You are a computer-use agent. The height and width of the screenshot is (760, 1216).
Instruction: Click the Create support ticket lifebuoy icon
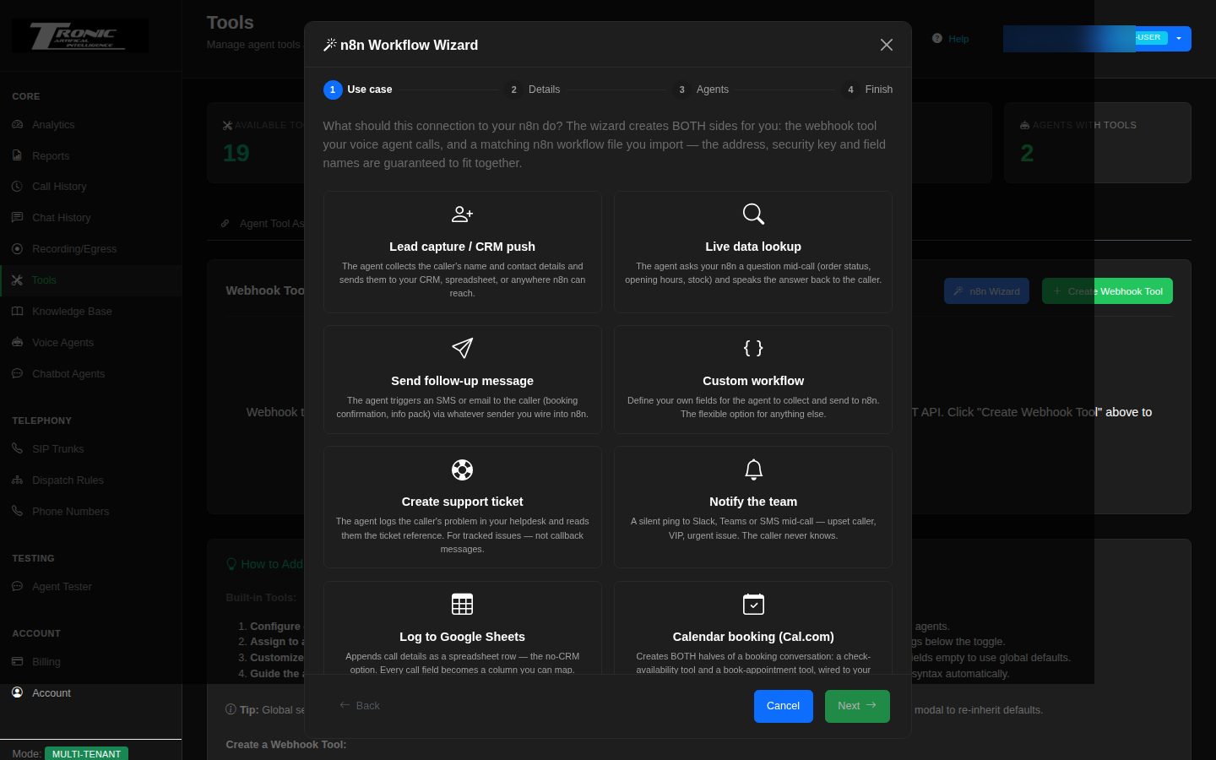point(462,470)
